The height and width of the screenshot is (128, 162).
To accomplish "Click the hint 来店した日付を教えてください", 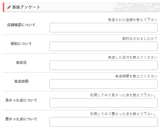I will tap(133, 57).
